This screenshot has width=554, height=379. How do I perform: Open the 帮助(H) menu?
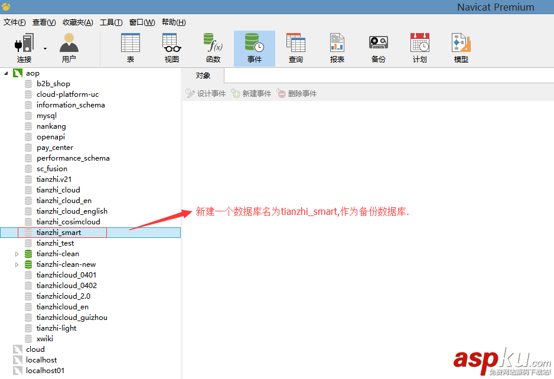174,22
